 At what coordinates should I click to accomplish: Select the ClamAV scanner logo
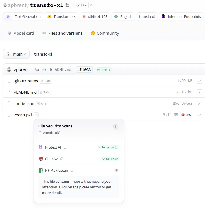[41, 159]
